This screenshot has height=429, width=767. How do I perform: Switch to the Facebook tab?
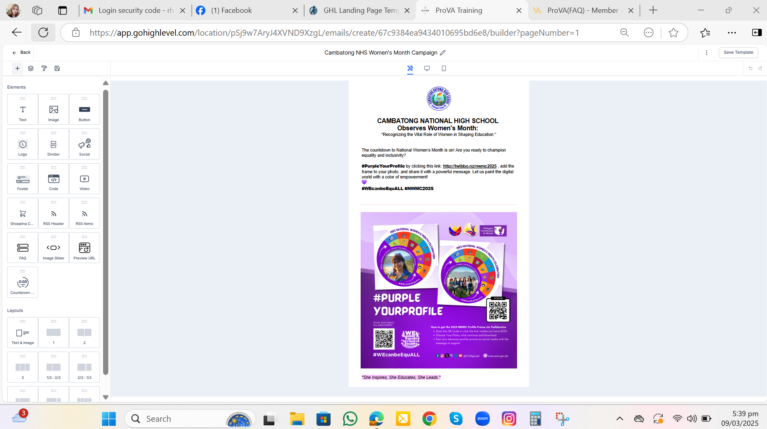(248, 10)
